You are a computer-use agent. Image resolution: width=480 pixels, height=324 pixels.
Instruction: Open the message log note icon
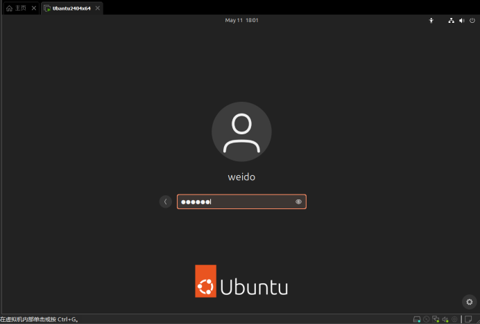(468, 319)
